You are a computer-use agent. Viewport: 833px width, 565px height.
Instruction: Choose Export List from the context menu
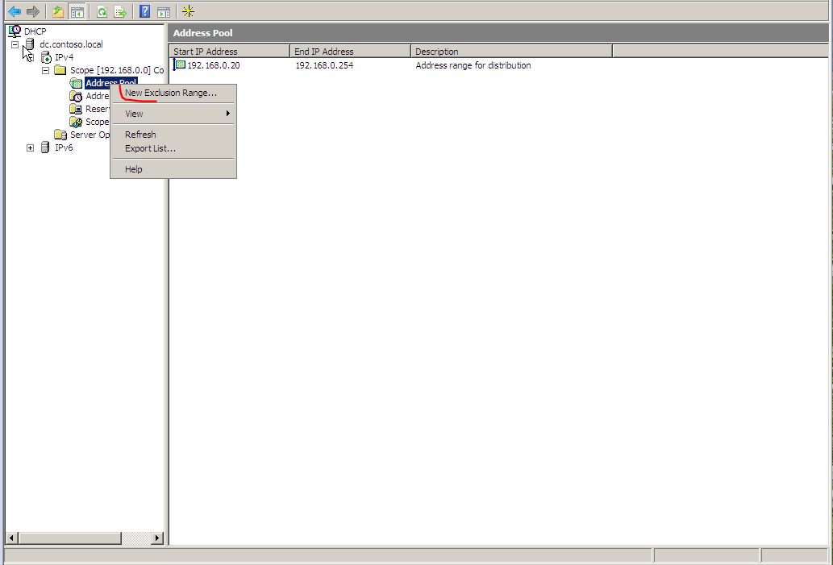point(173,148)
